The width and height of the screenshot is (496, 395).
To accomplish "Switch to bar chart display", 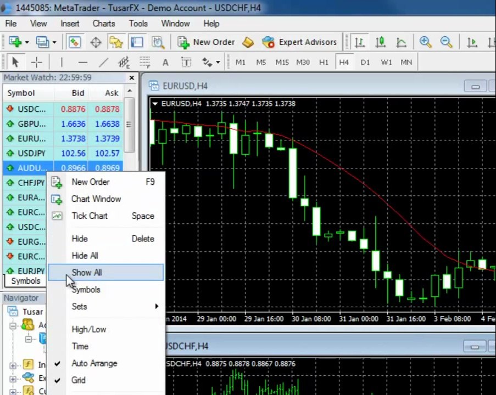I will (x=359, y=42).
